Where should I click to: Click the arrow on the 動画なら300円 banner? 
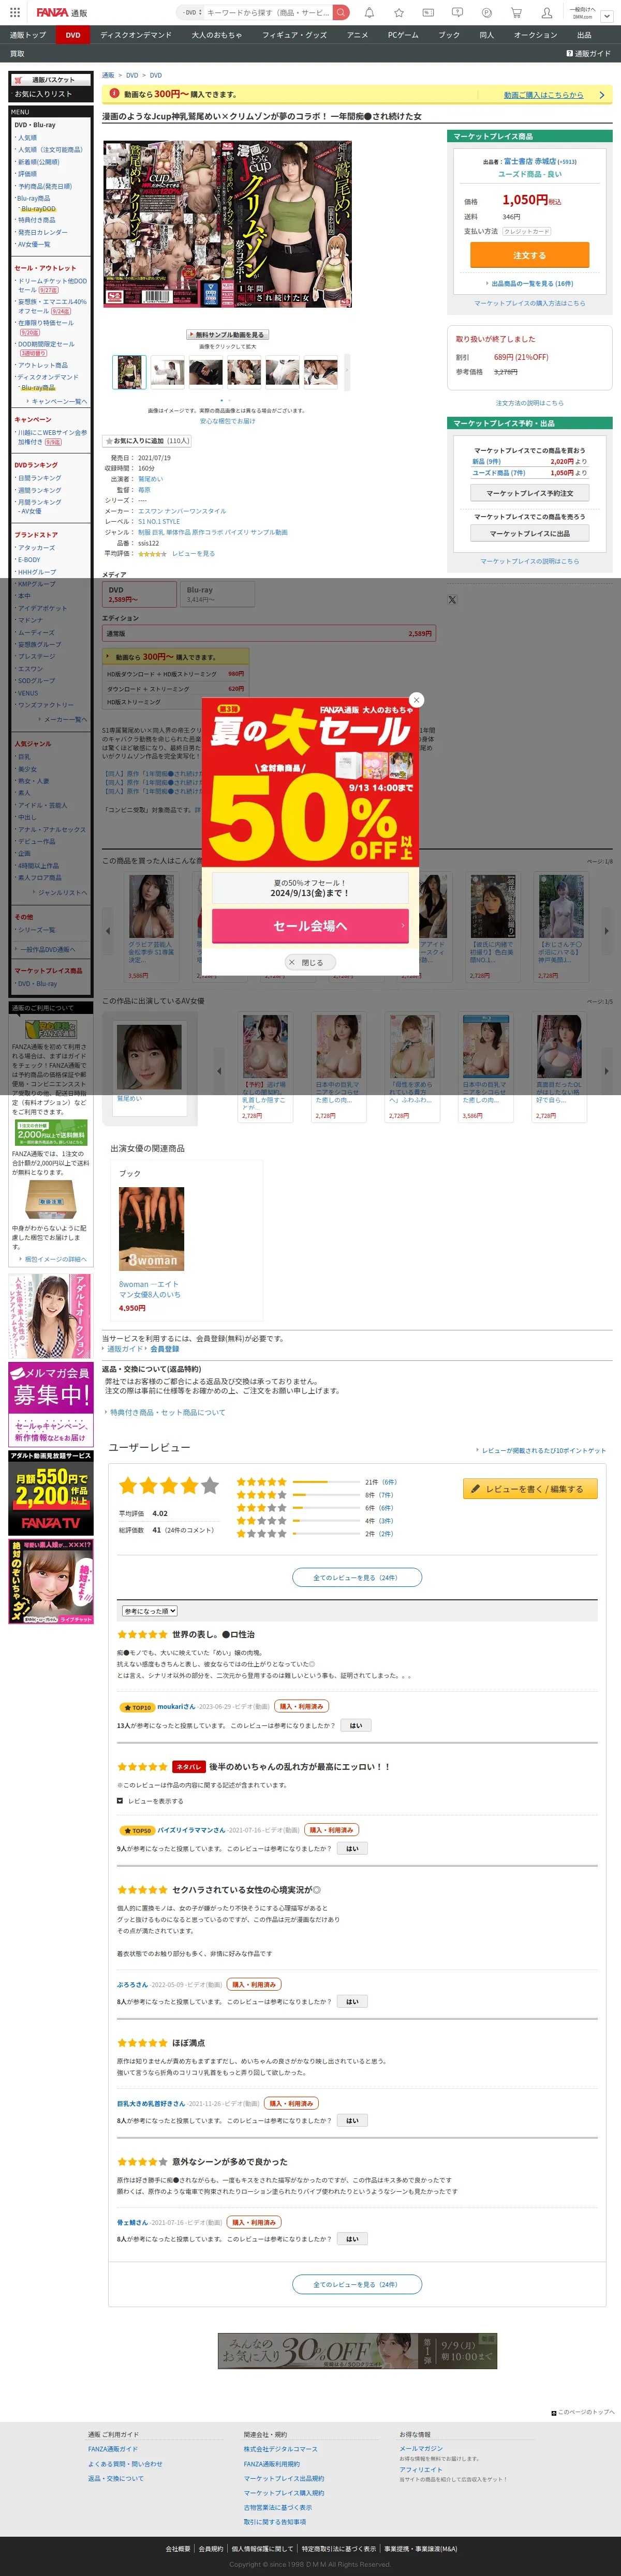coord(601,95)
